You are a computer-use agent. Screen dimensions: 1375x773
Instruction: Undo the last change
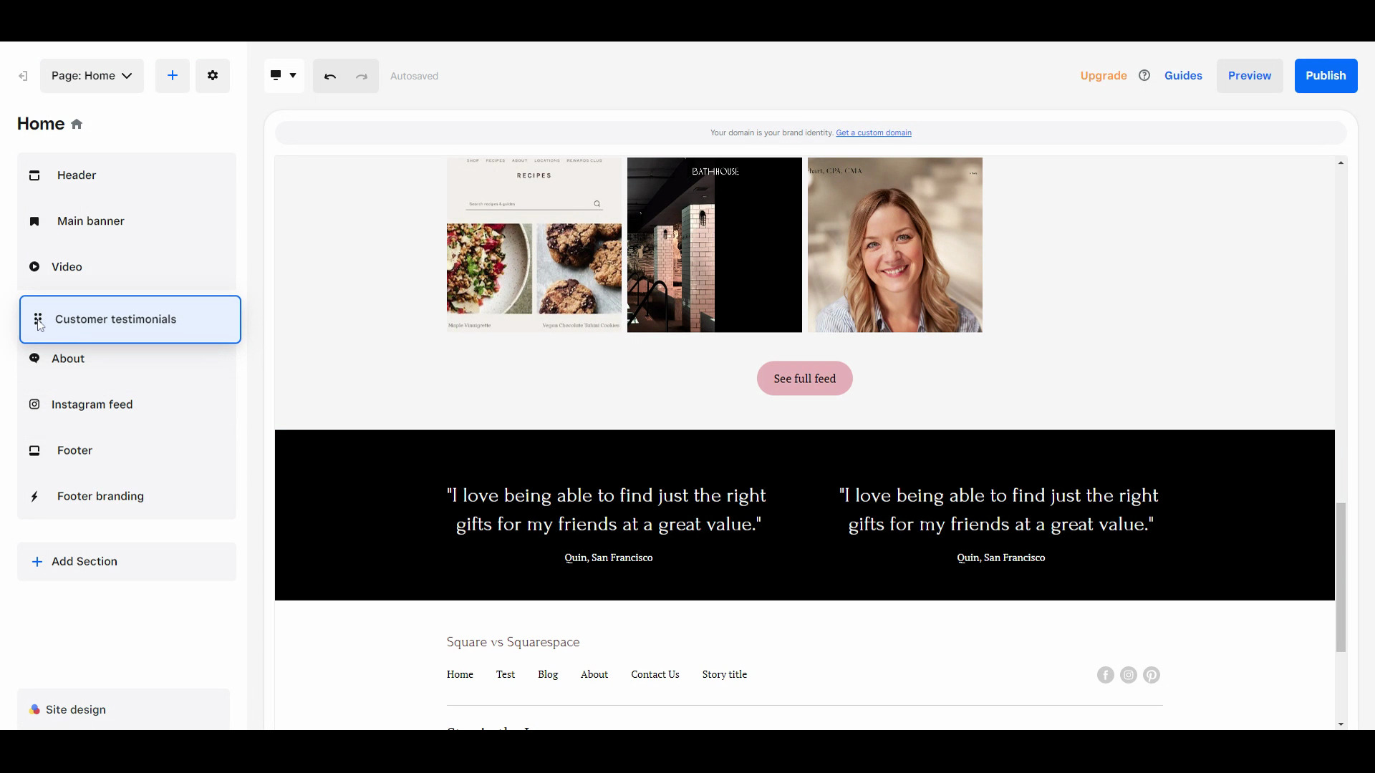click(x=329, y=76)
